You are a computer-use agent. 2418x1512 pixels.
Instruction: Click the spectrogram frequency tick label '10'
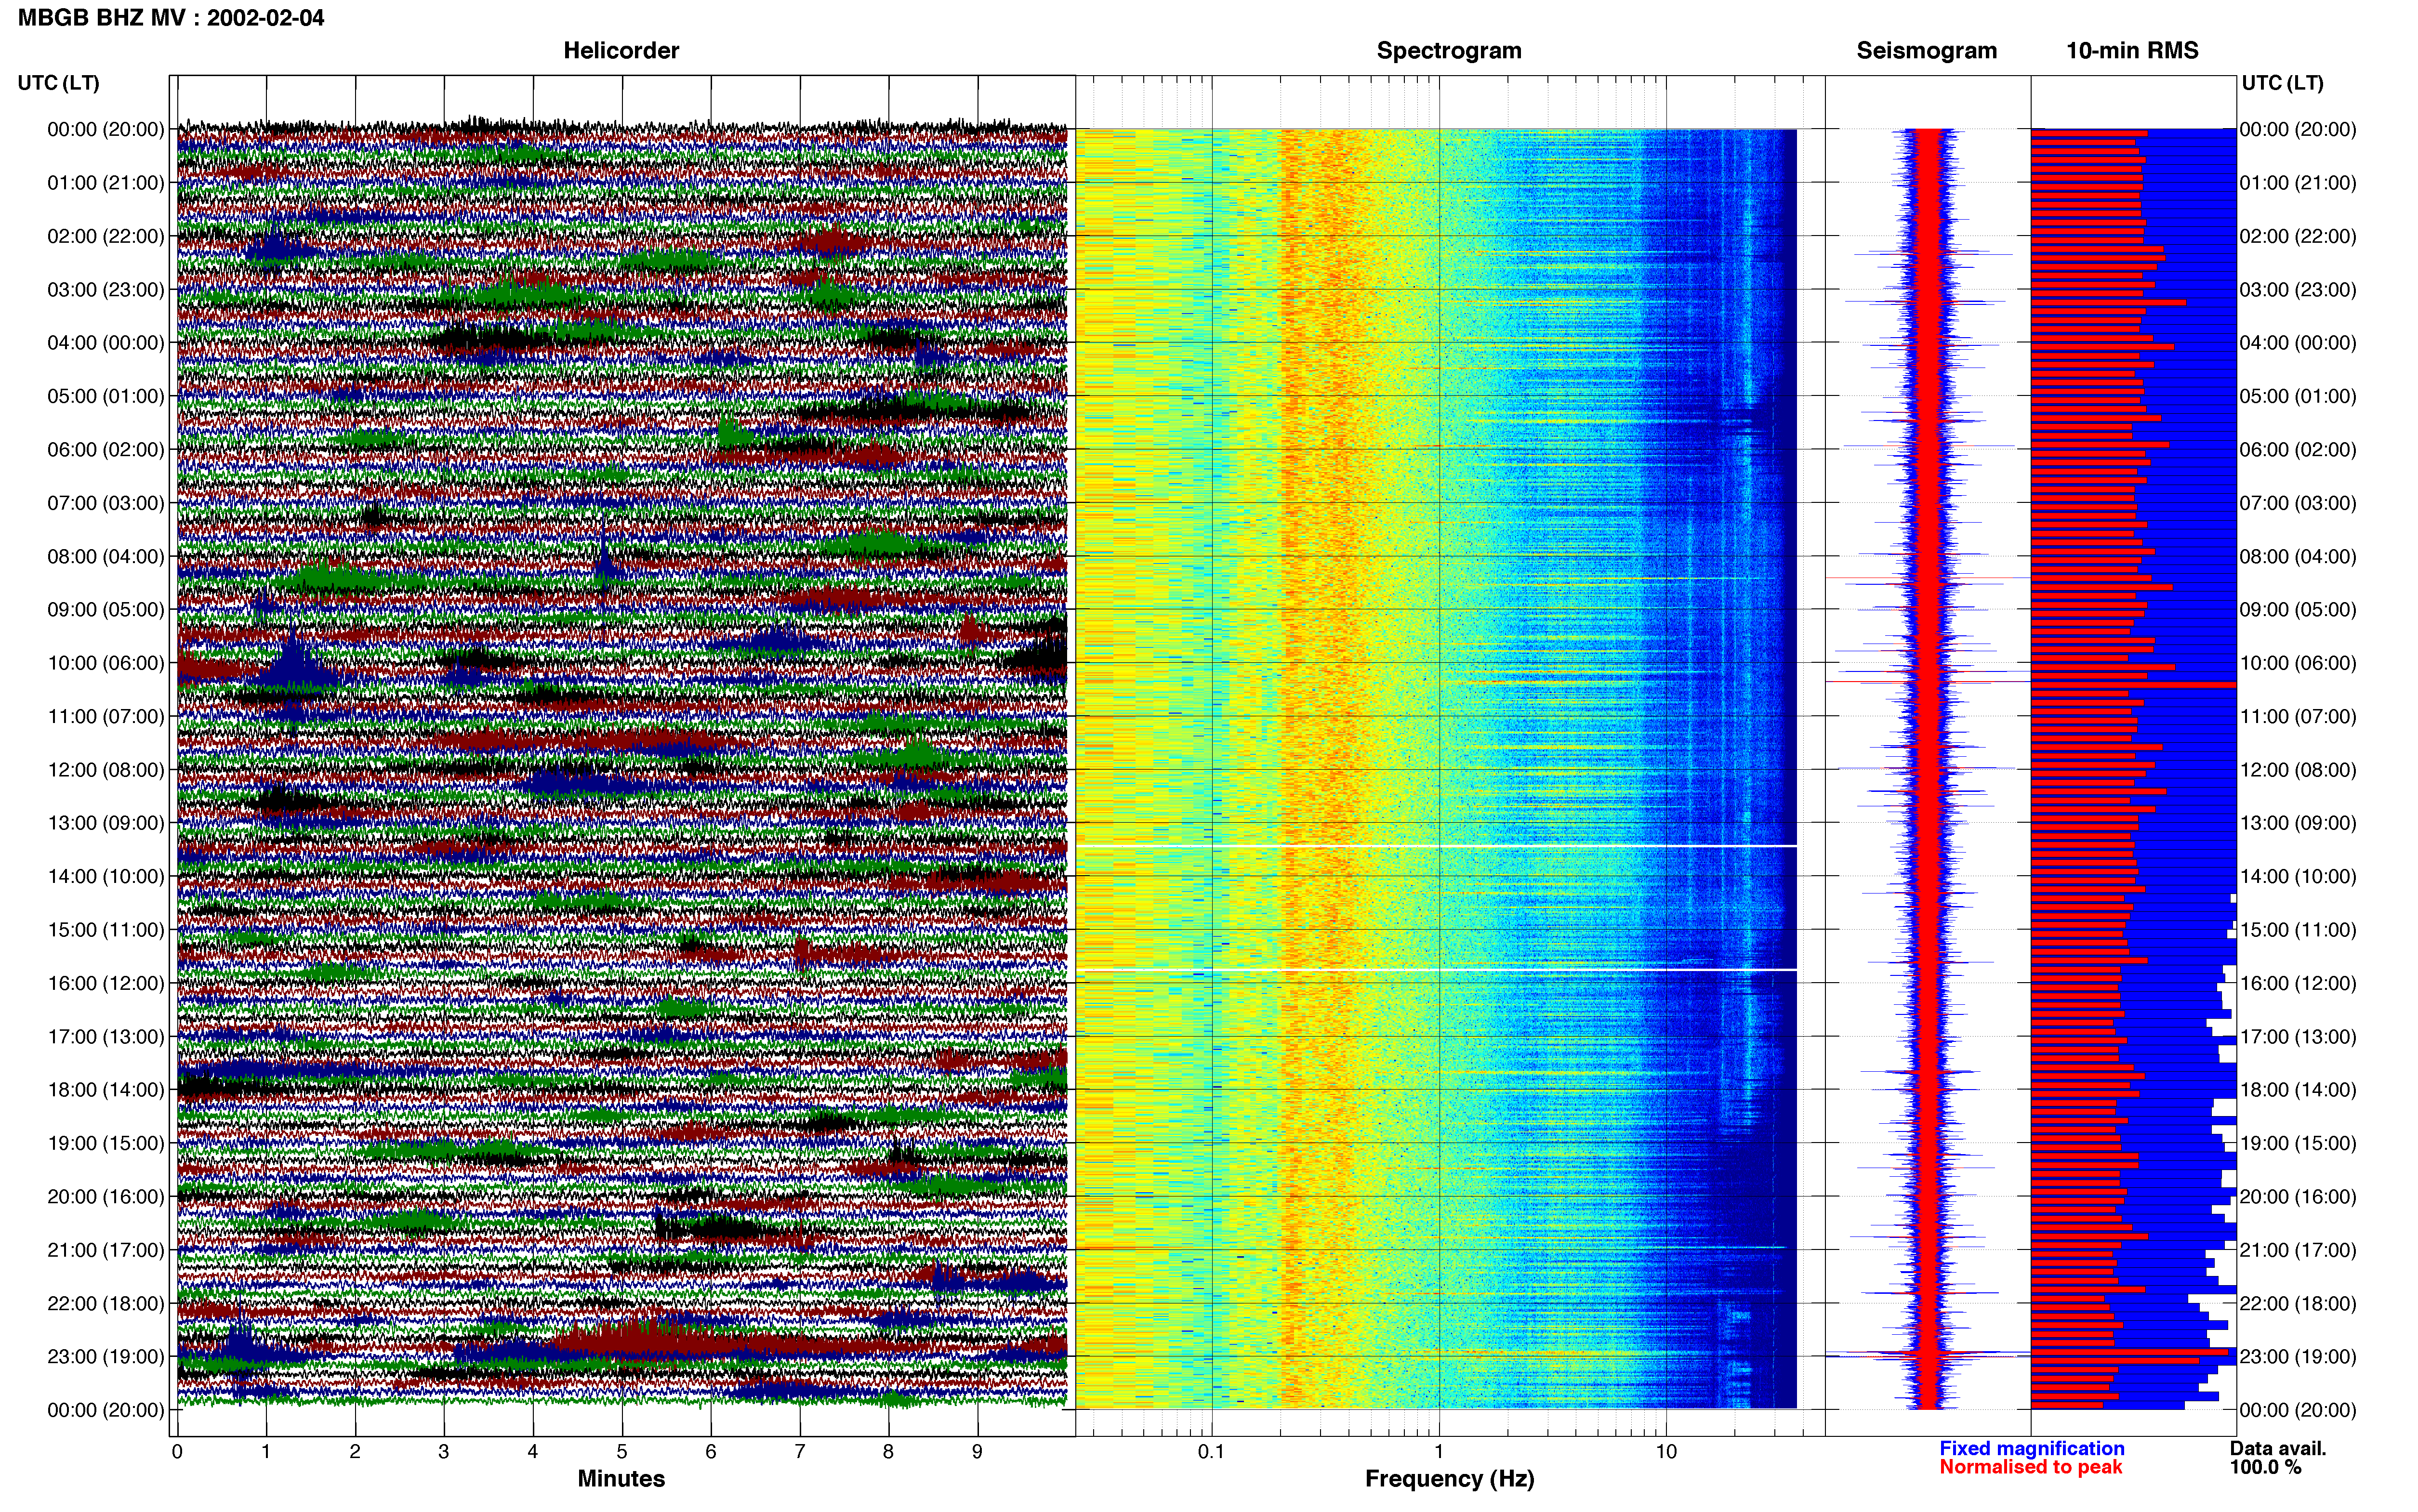[1666, 1451]
